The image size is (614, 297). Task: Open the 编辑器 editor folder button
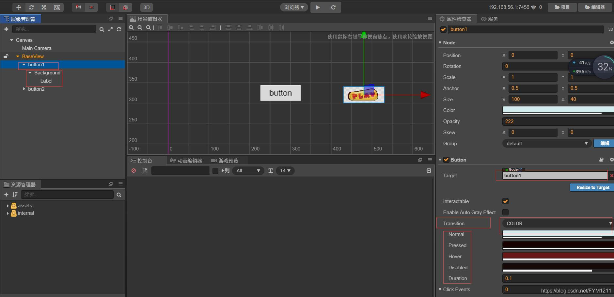click(x=595, y=7)
